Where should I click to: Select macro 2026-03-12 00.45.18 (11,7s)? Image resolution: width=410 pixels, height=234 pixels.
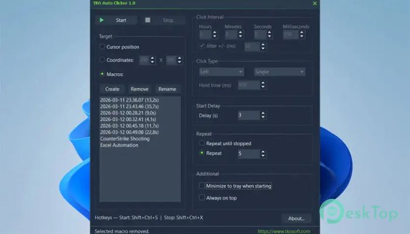tap(140, 126)
